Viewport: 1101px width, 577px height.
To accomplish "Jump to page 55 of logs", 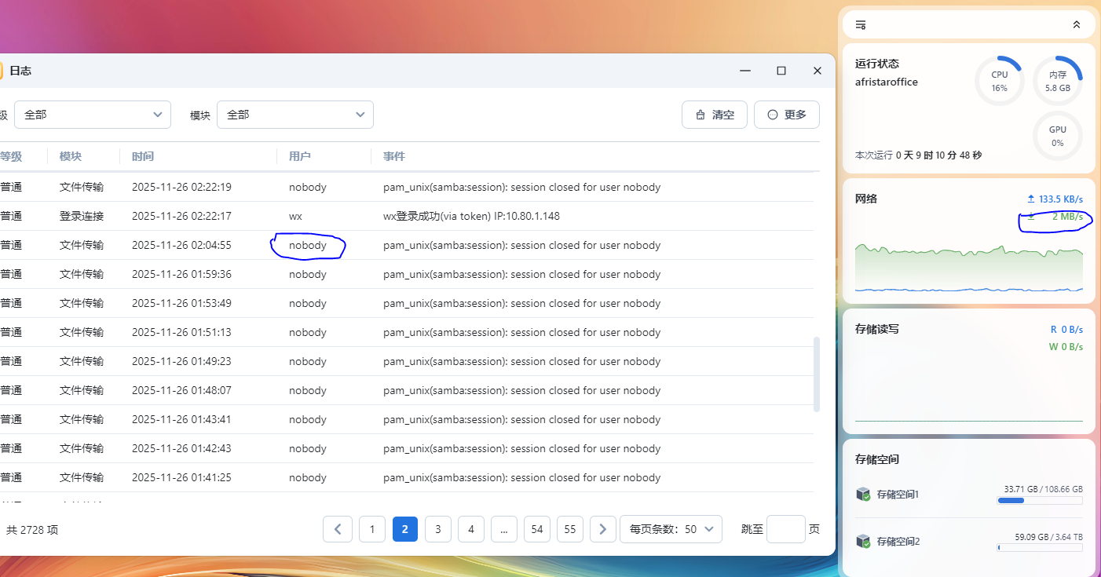I will pos(569,529).
